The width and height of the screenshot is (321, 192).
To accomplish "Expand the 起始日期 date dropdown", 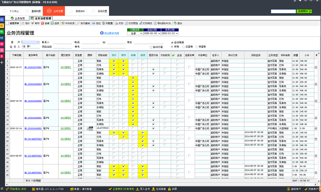I will (158, 34).
